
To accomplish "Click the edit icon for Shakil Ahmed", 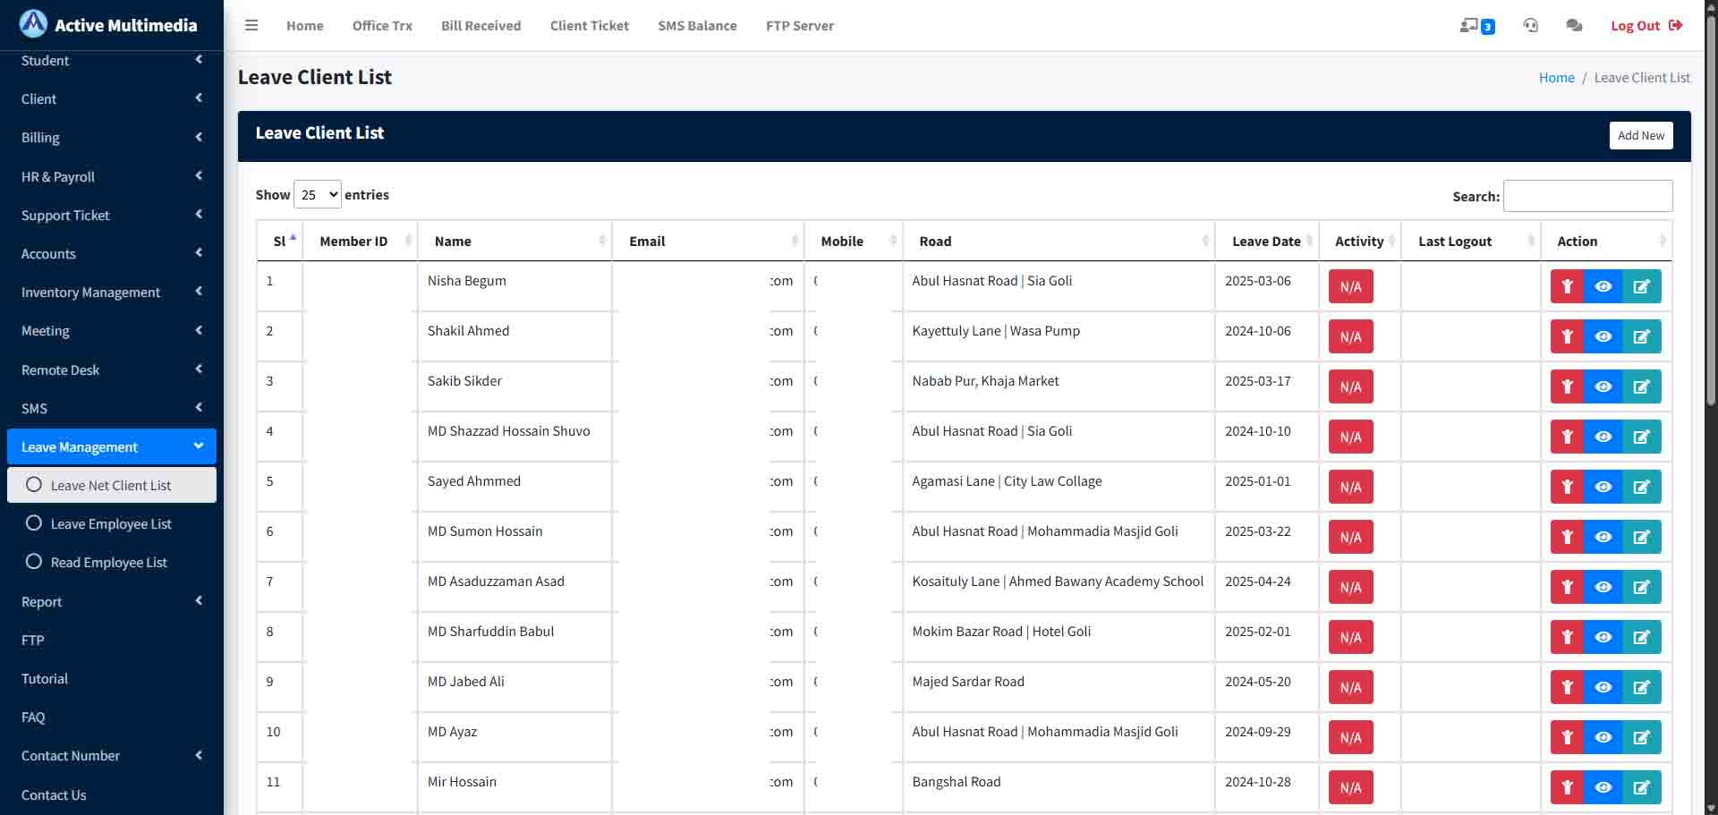I will [x=1641, y=336].
